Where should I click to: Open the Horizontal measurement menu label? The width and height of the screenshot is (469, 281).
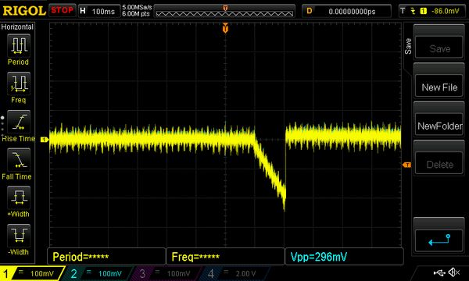point(17,27)
